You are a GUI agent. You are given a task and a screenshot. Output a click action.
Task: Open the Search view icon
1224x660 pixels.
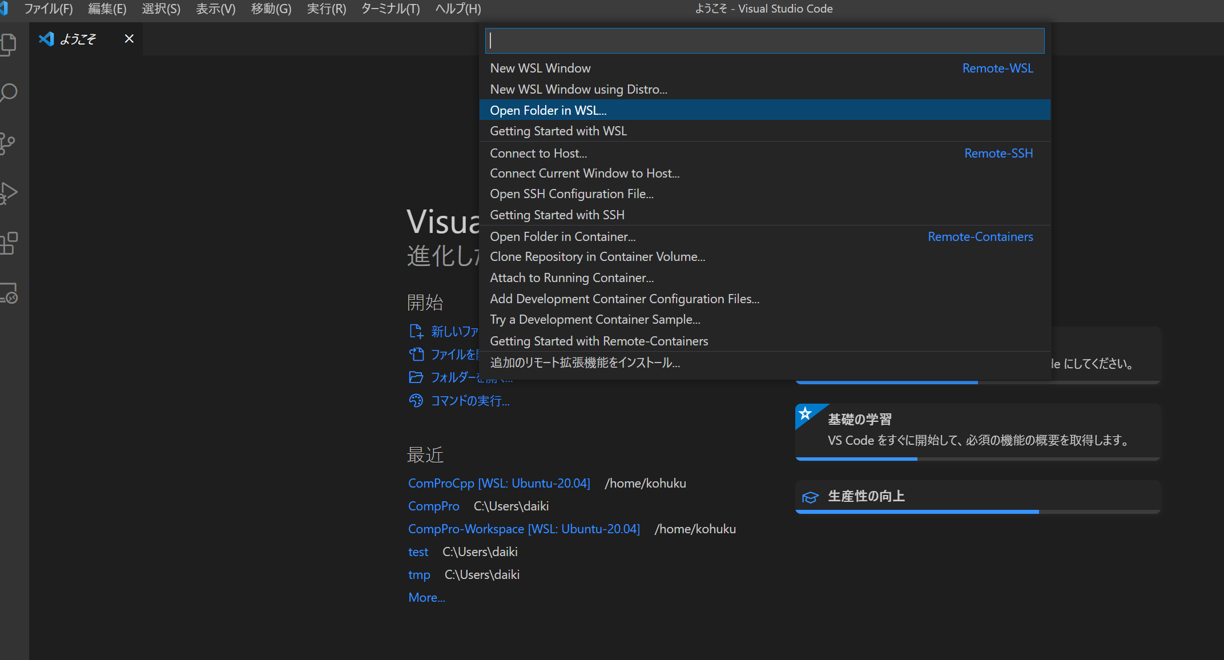pyautogui.click(x=8, y=93)
